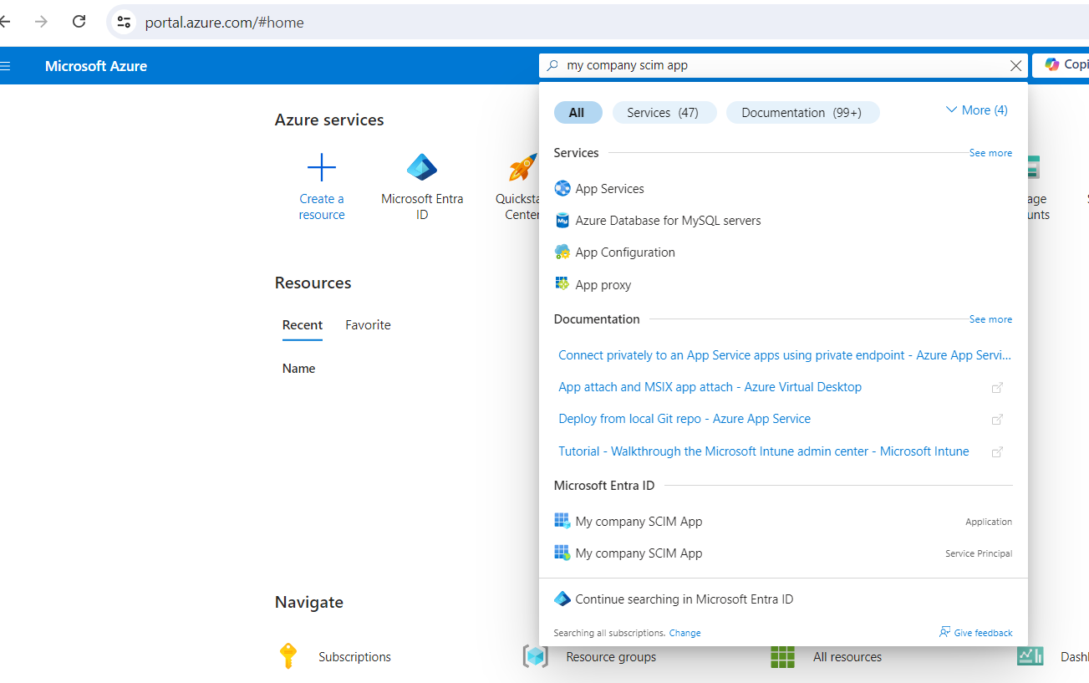Open external link icon for App attach doc
1089x683 pixels.
[x=997, y=388]
